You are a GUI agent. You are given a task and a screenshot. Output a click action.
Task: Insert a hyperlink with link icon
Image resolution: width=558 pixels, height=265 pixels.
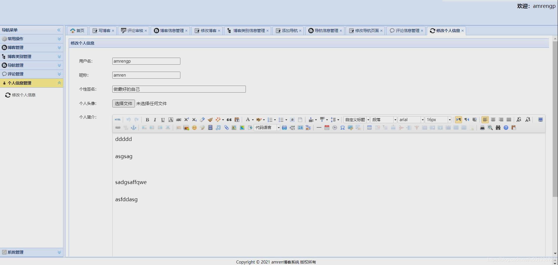click(118, 128)
